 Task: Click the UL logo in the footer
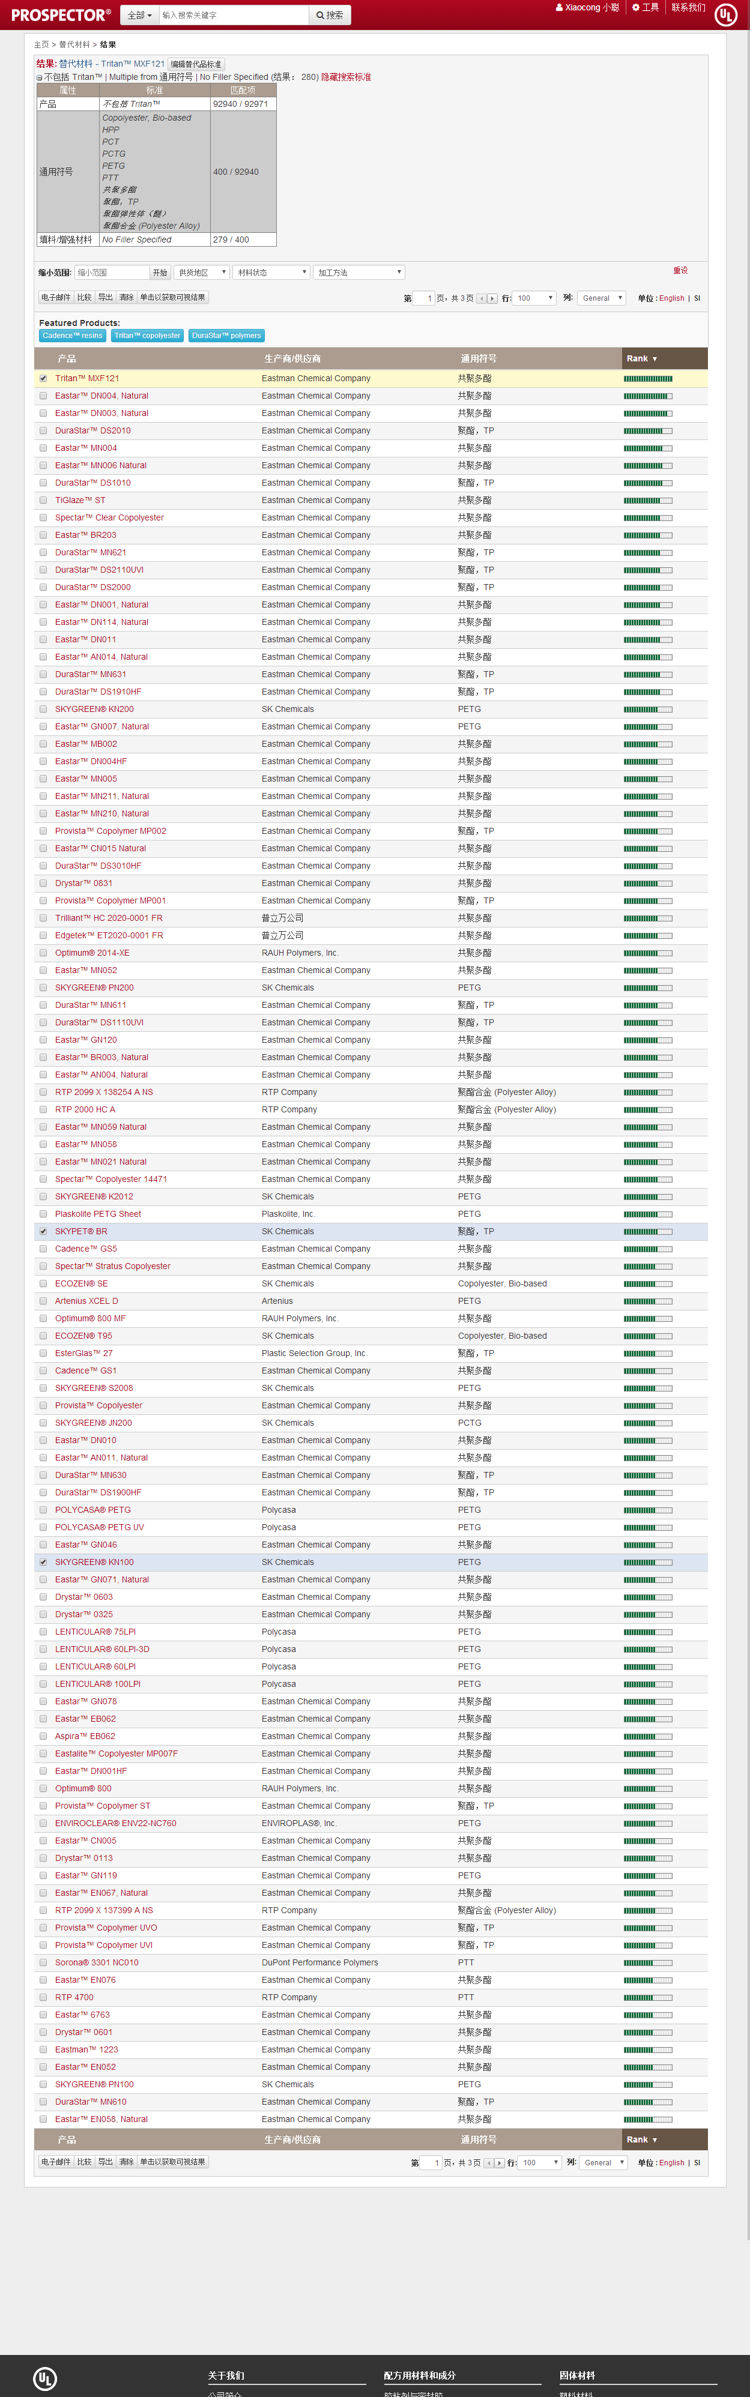pyautogui.click(x=44, y=2378)
